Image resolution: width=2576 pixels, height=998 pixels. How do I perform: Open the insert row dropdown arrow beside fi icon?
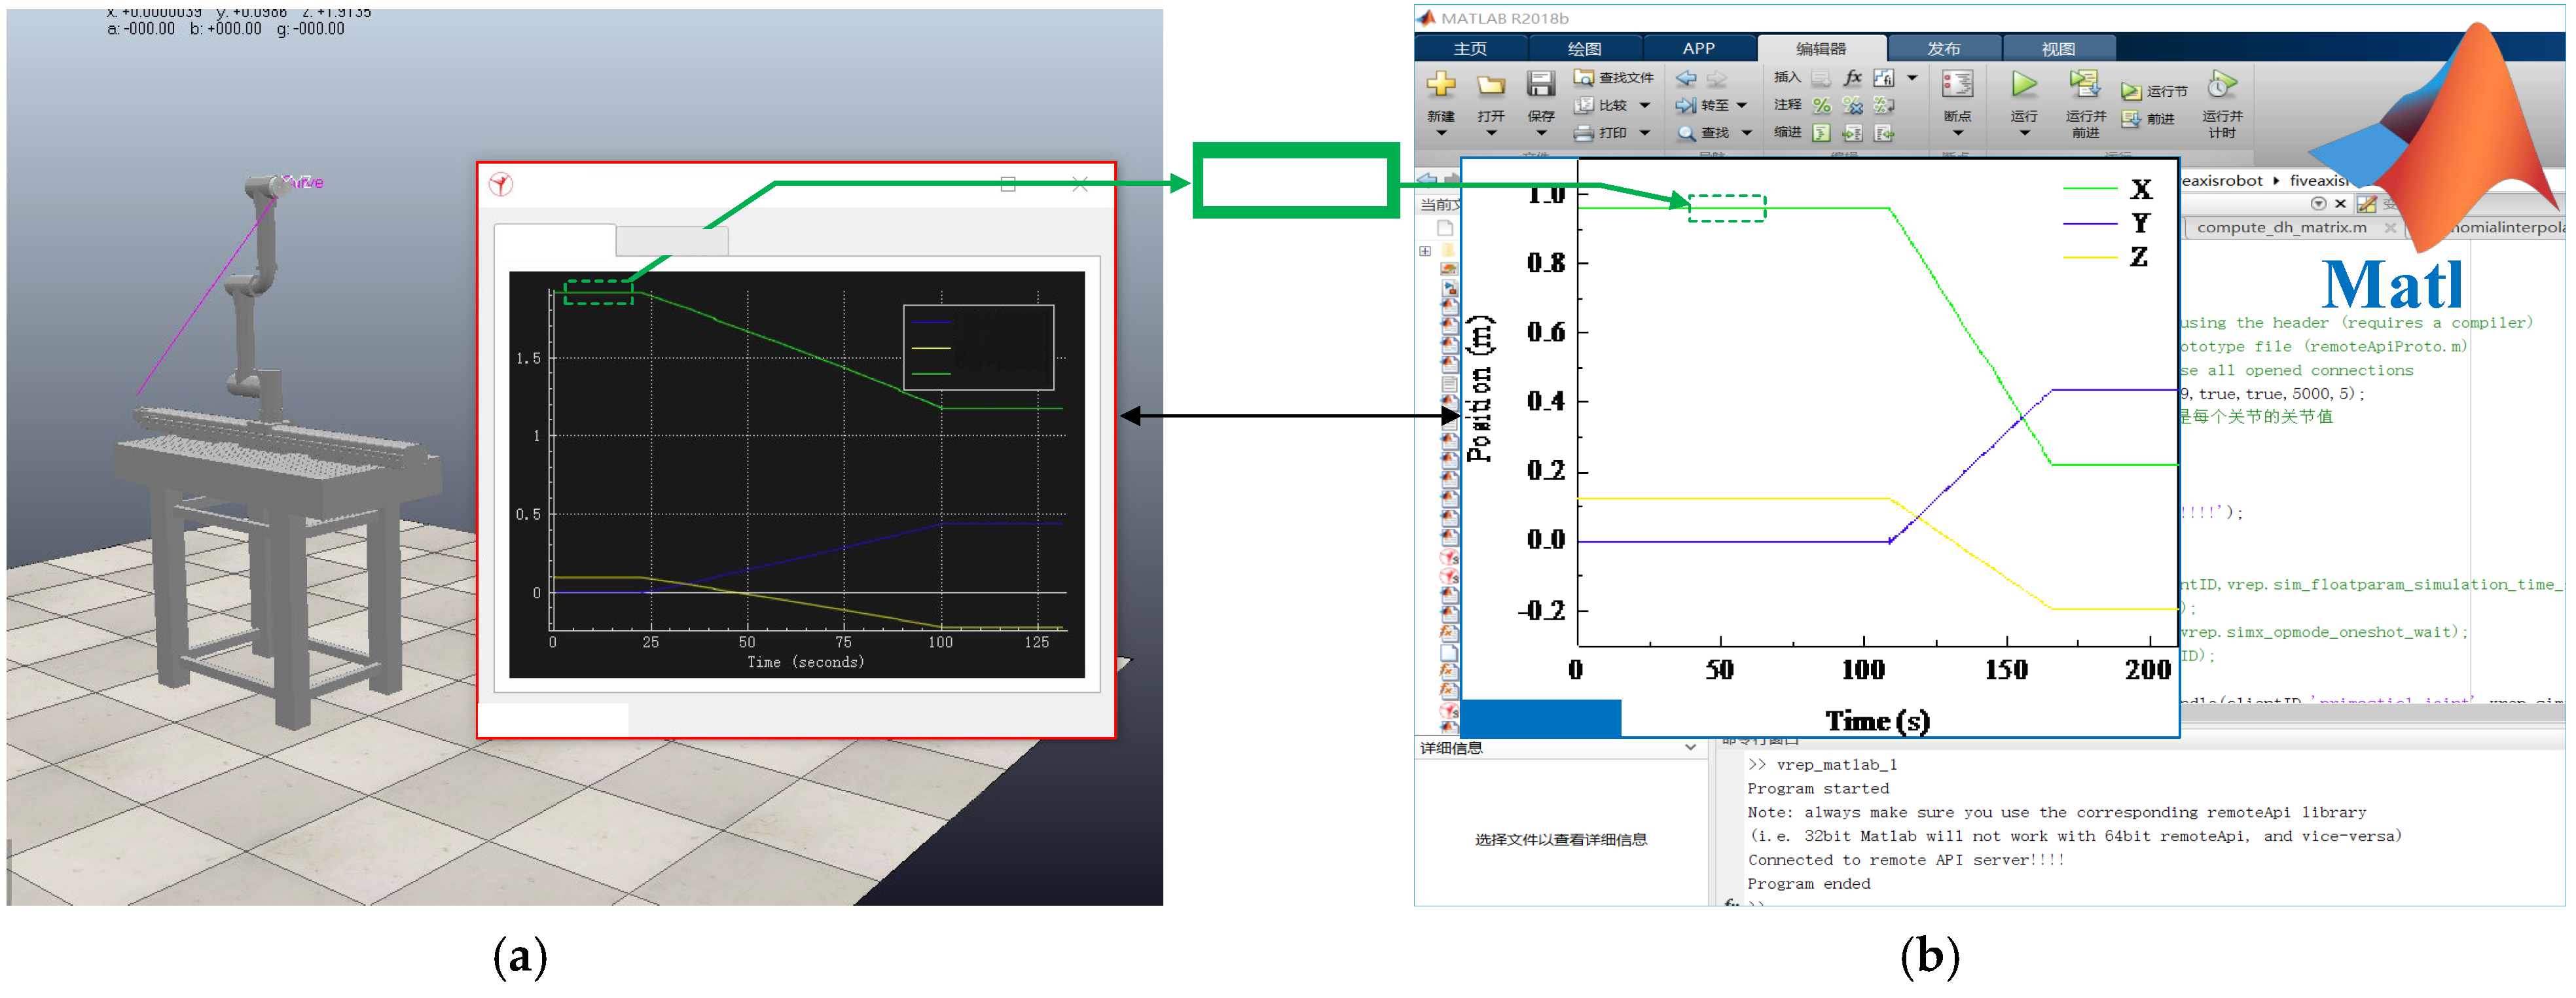pos(1912,78)
